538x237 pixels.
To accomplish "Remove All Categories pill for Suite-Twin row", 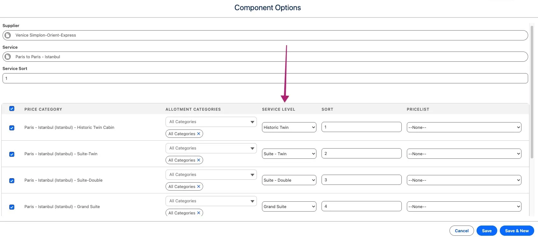I will (199, 160).
